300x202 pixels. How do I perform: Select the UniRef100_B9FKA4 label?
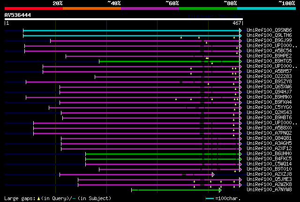pyautogui.click(x=269, y=102)
